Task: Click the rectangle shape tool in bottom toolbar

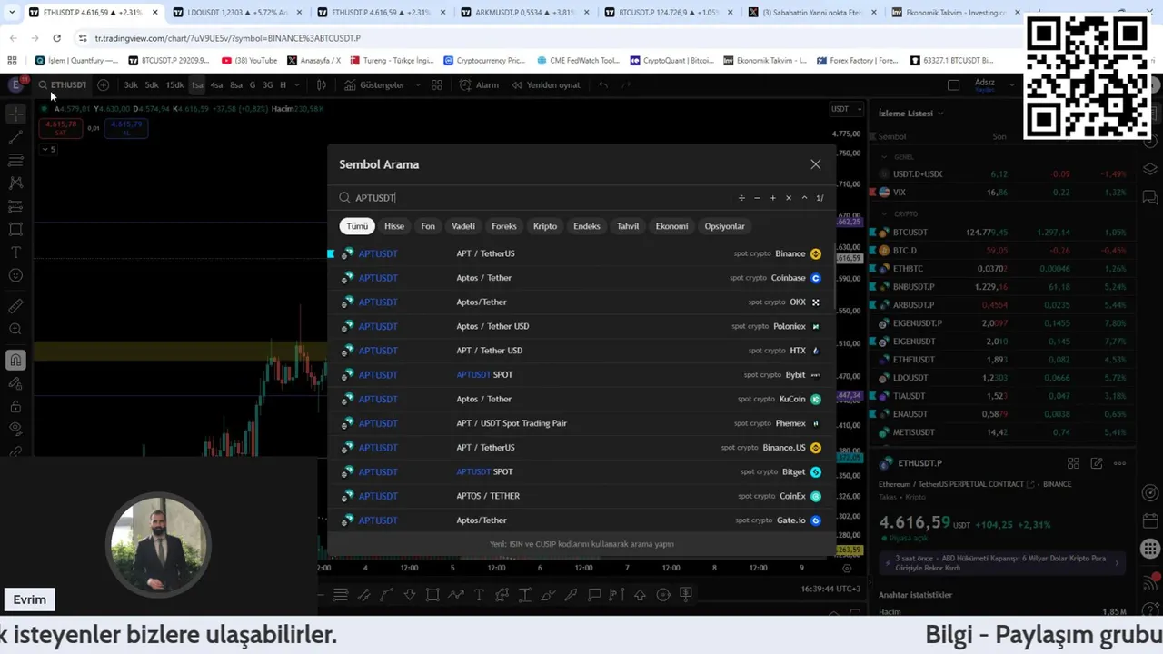Action: [x=432, y=595]
